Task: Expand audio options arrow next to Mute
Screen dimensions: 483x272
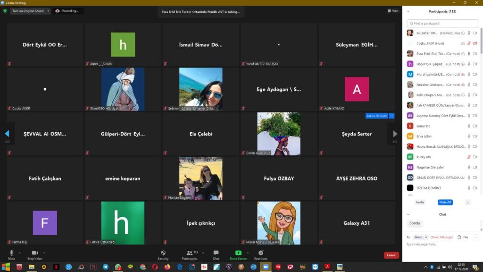Action: [19, 253]
